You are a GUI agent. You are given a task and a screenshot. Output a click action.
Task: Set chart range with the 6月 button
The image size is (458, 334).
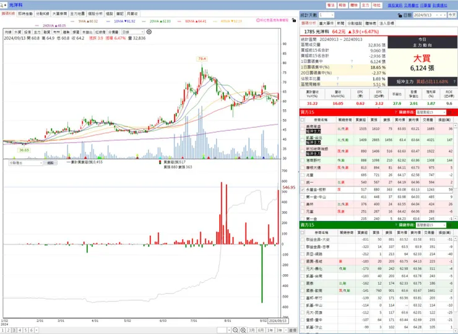[261, 330]
